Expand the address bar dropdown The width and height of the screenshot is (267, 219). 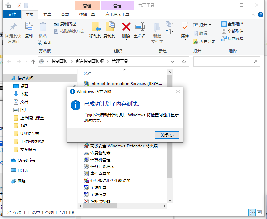172,61
